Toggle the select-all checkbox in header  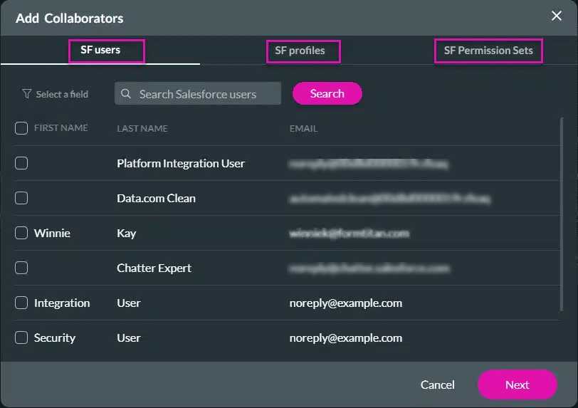coord(21,128)
